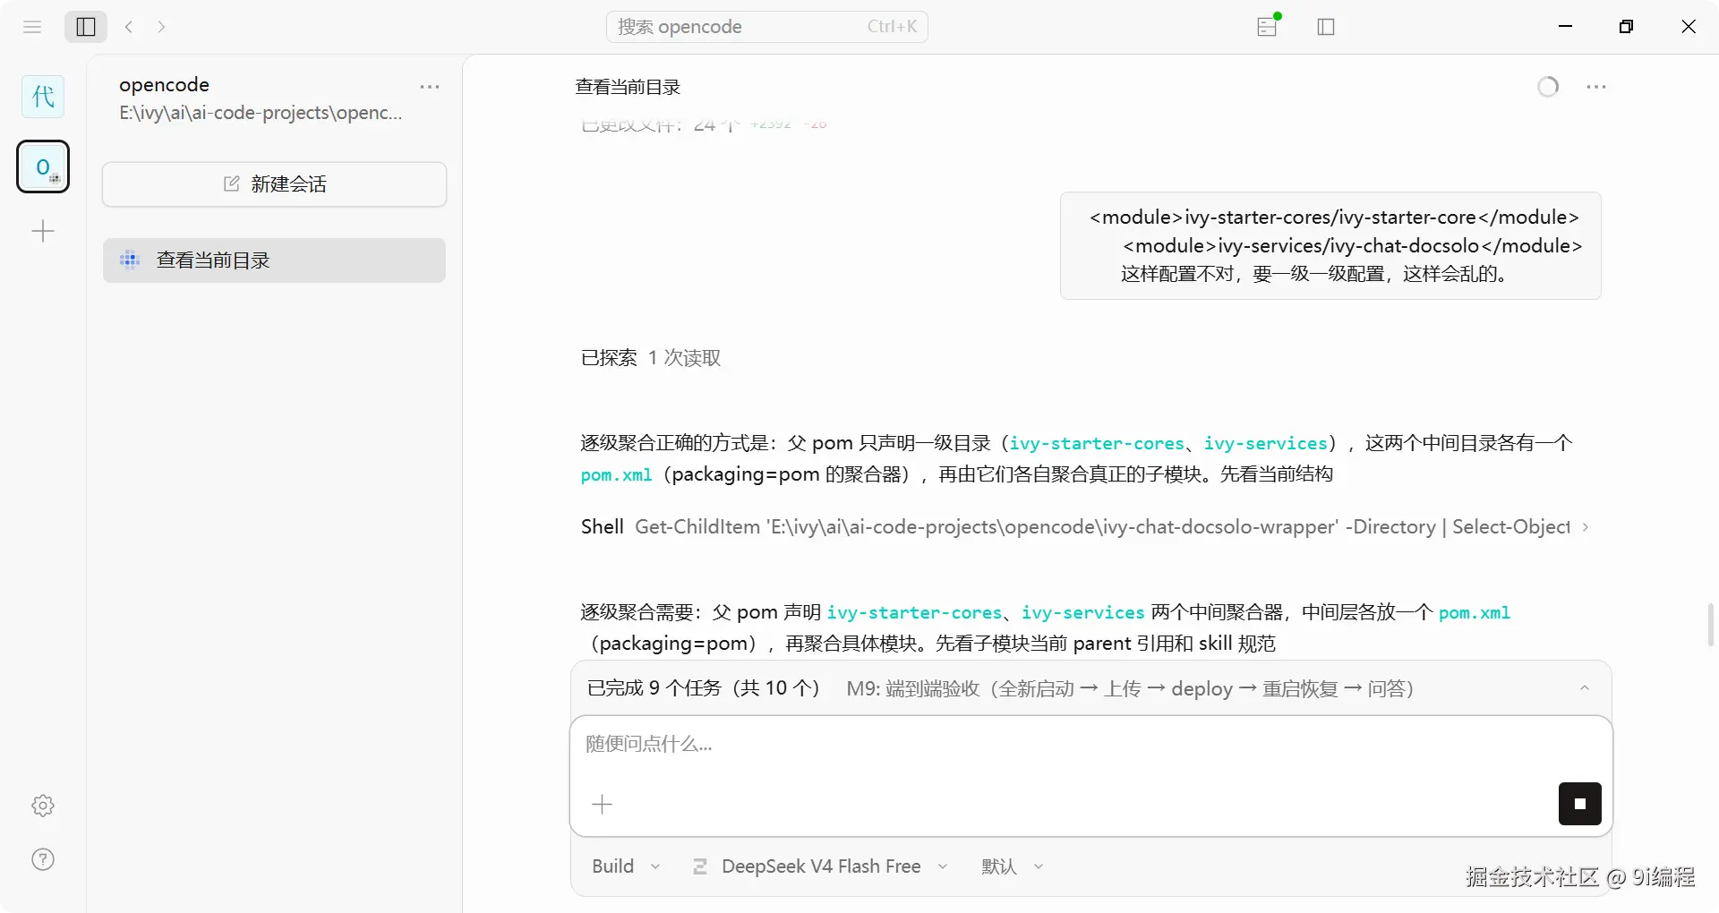Toggle the right side panel icon
This screenshot has width=1719, height=913.
pyautogui.click(x=1326, y=27)
